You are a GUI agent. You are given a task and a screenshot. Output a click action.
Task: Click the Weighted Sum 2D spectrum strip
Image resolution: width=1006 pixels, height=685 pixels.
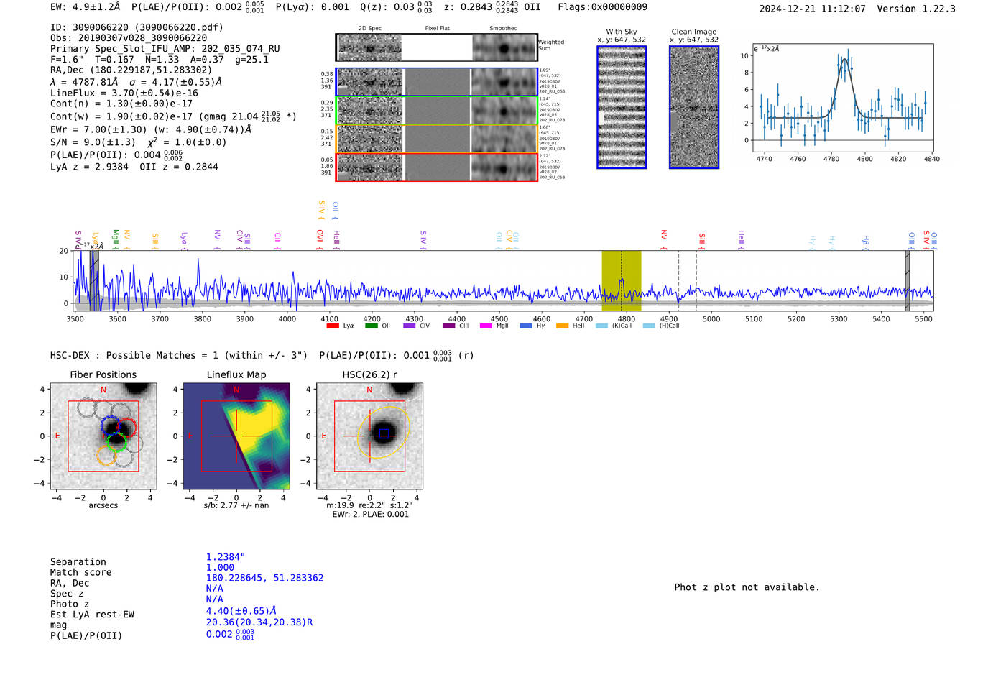click(436, 47)
